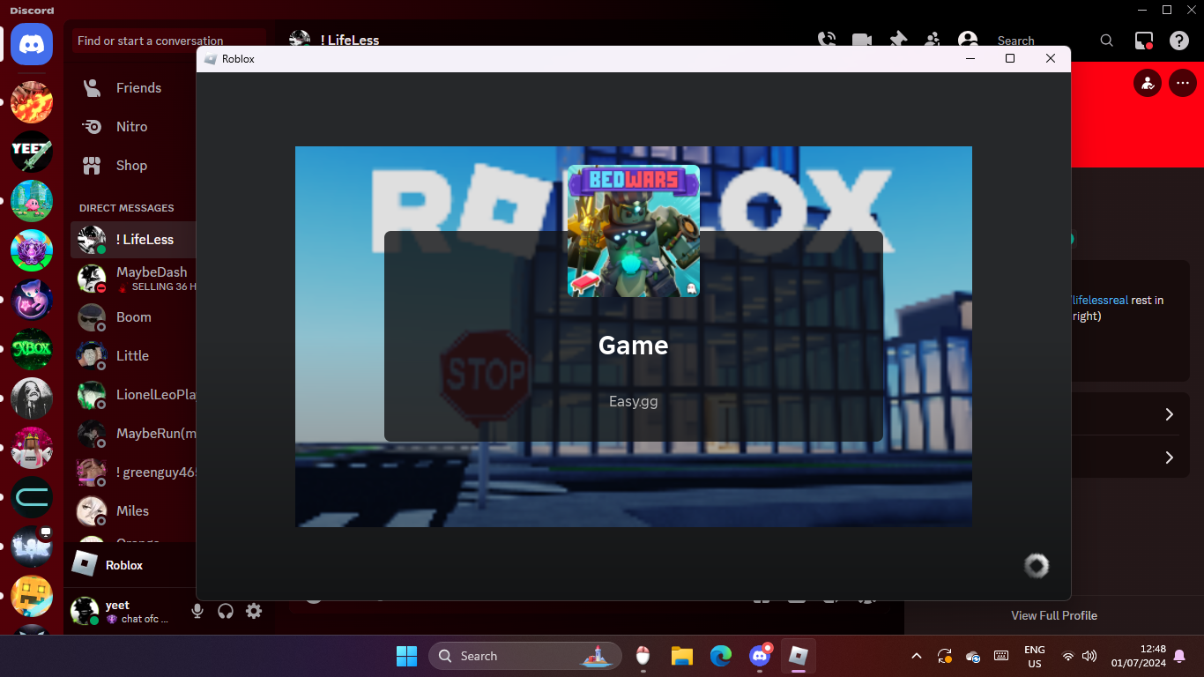
Task: Deafen audio with the headphones button
Action: 226,611
